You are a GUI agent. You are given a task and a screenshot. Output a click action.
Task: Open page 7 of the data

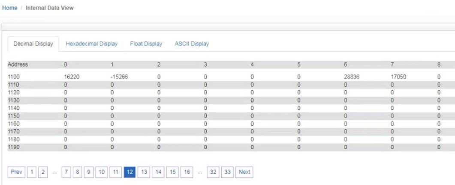66,172
